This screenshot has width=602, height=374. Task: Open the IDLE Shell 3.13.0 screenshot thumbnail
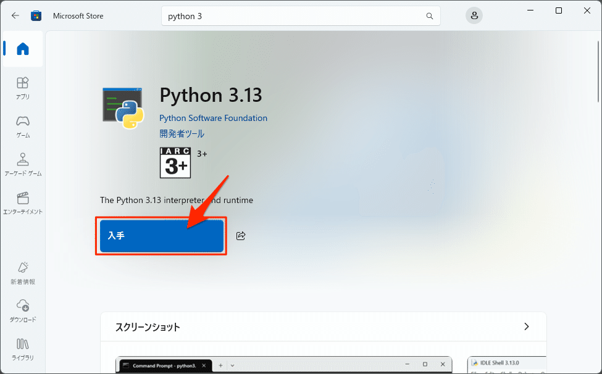[507, 365]
